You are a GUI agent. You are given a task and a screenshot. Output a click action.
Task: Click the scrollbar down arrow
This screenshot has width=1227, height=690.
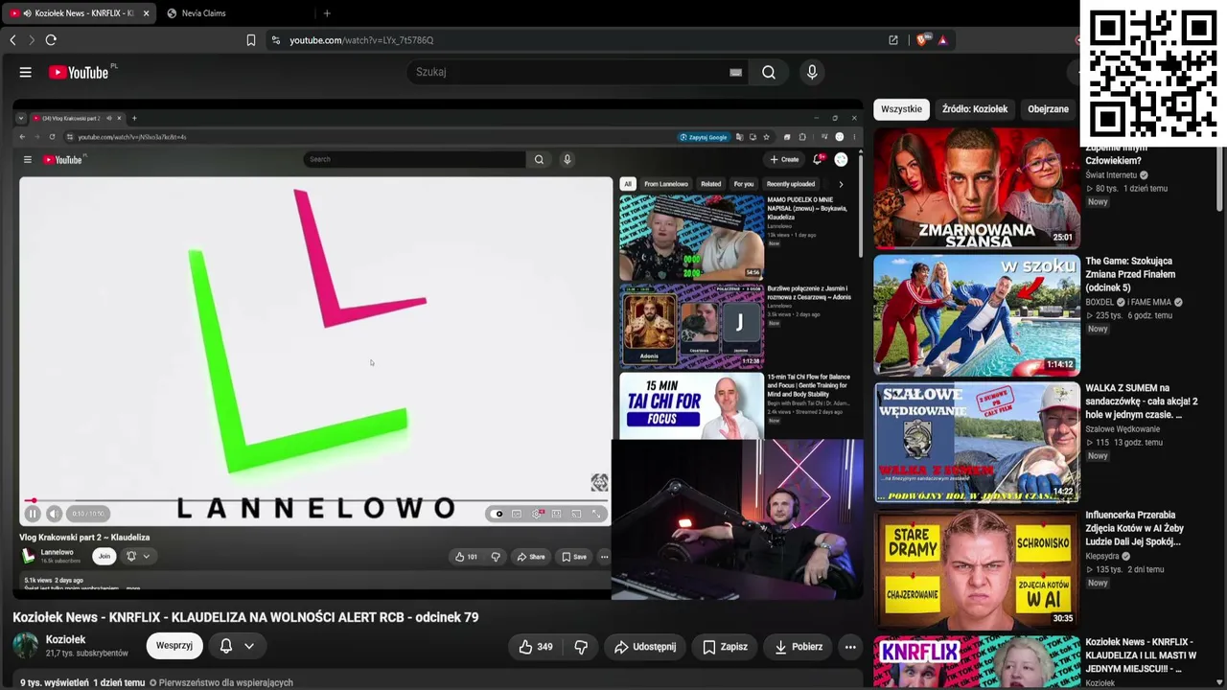pos(1220,682)
